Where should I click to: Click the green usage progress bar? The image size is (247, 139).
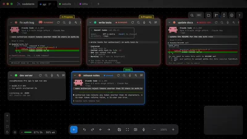coord(28,132)
